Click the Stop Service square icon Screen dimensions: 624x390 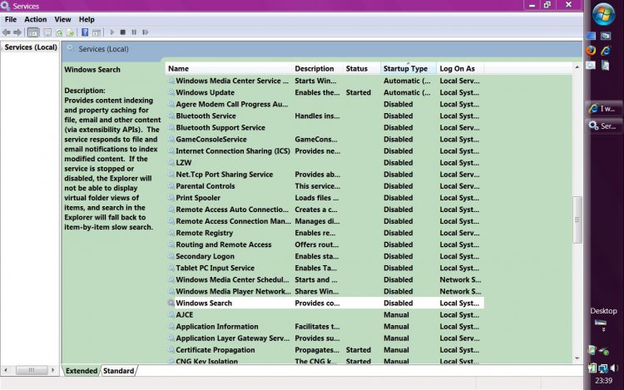pyautogui.click(x=123, y=32)
